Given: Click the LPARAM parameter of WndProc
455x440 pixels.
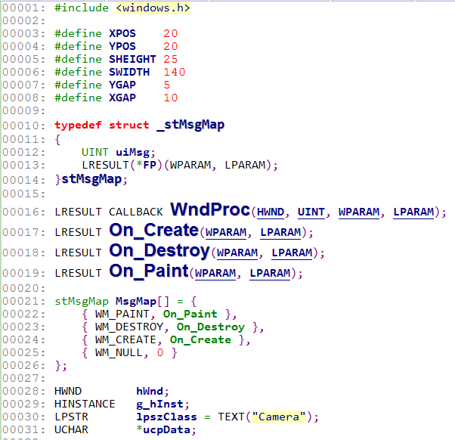Looking at the screenshot, I should click(413, 212).
